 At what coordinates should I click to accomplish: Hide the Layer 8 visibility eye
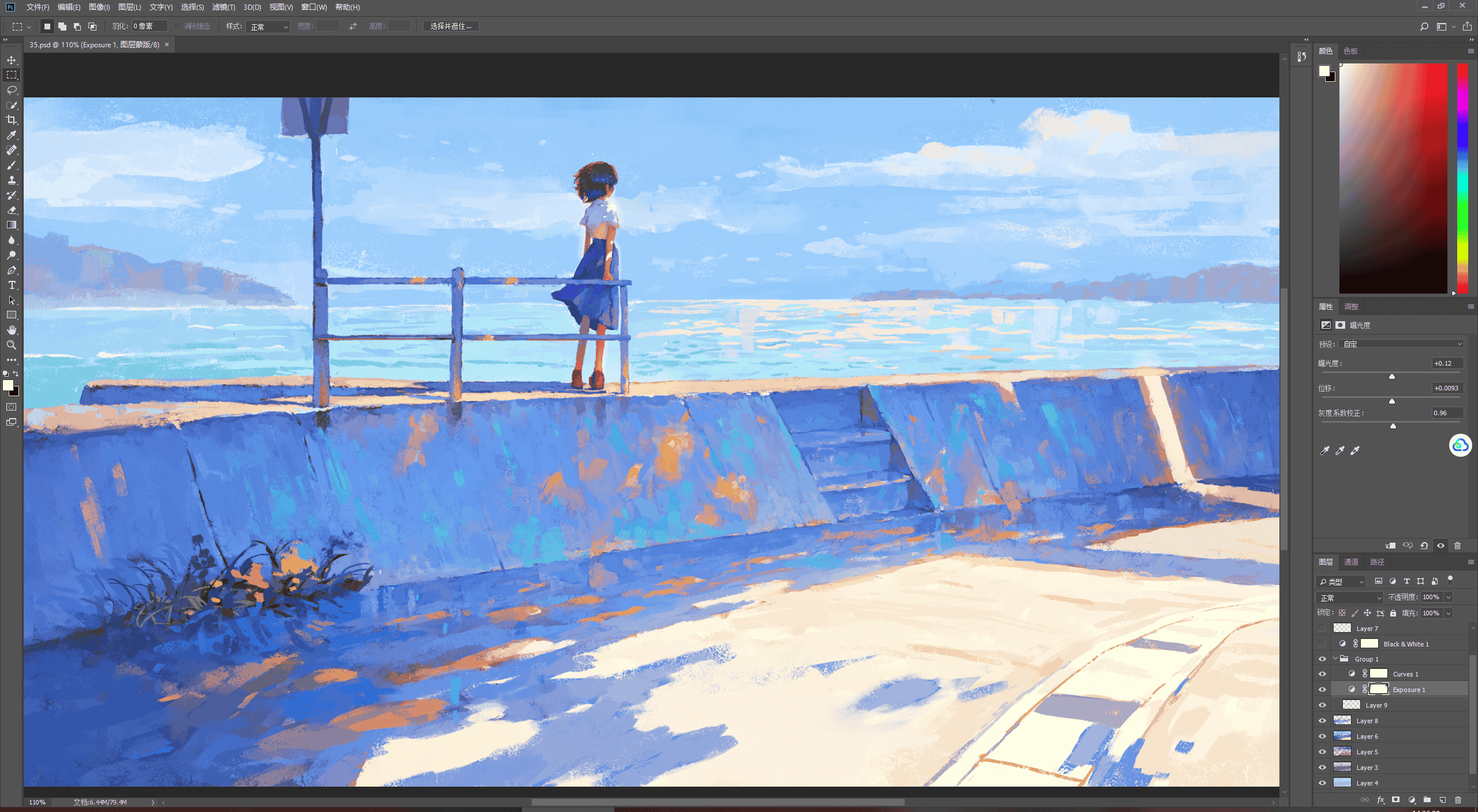(1322, 720)
